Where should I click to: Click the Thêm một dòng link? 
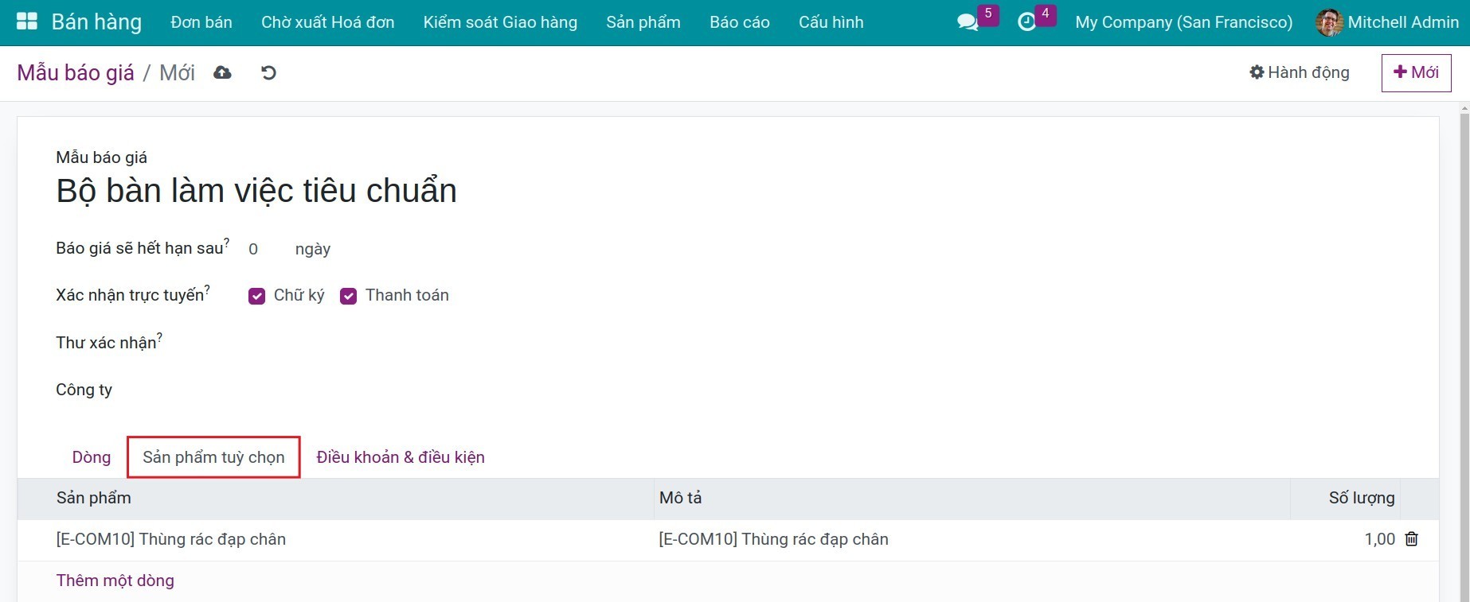[x=115, y=581]
